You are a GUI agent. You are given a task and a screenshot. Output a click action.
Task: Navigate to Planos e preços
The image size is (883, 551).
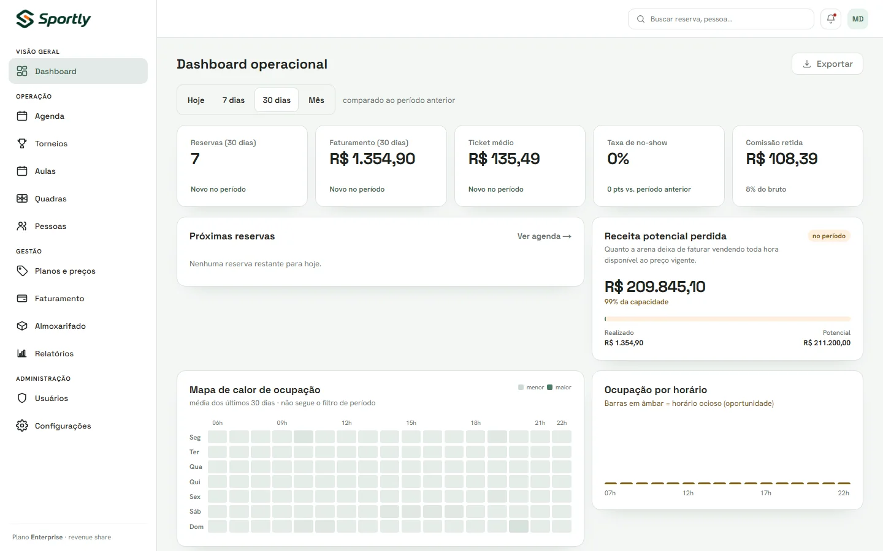click(78, 271)
